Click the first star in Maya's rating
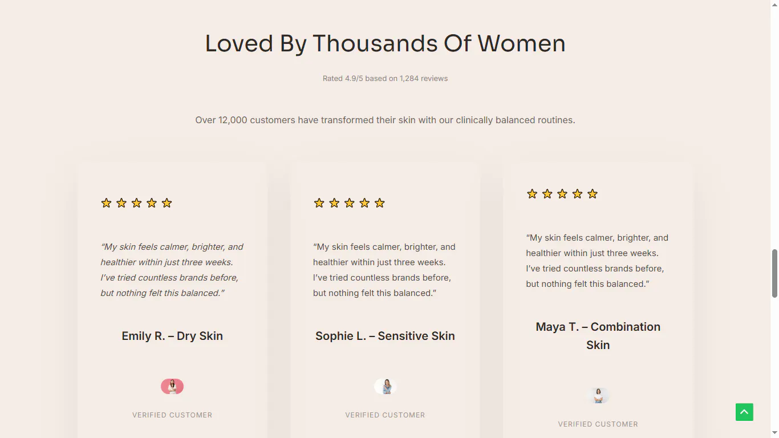This screenshot has width=779, height=438. pos(531,193)
